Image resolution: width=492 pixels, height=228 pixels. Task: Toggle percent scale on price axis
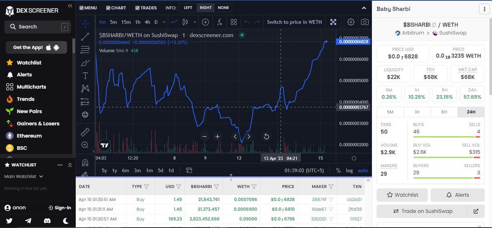pos(338,170)
